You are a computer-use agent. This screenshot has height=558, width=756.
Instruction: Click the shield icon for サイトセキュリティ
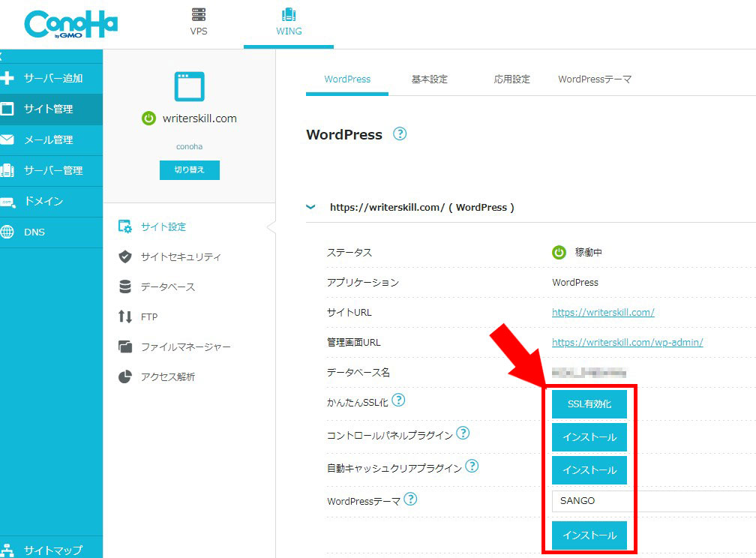pos(124,256)
